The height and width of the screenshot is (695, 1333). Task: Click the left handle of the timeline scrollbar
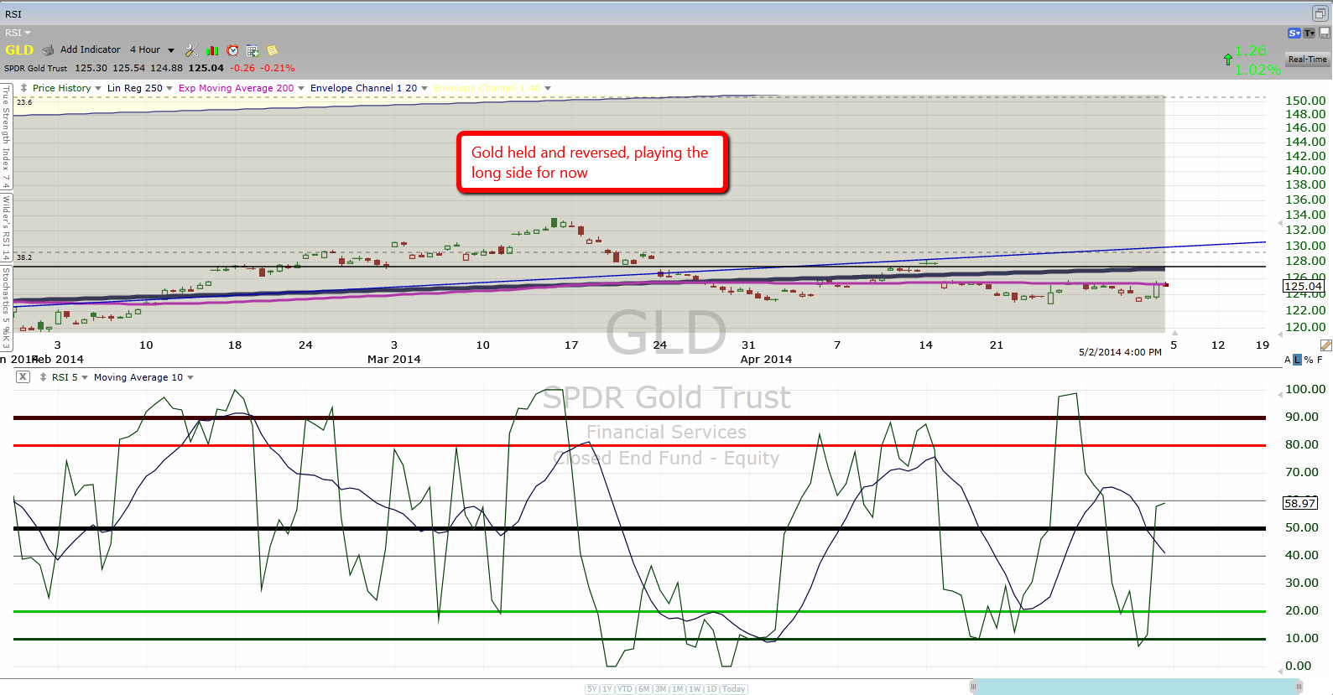click(x=973, y=687)
